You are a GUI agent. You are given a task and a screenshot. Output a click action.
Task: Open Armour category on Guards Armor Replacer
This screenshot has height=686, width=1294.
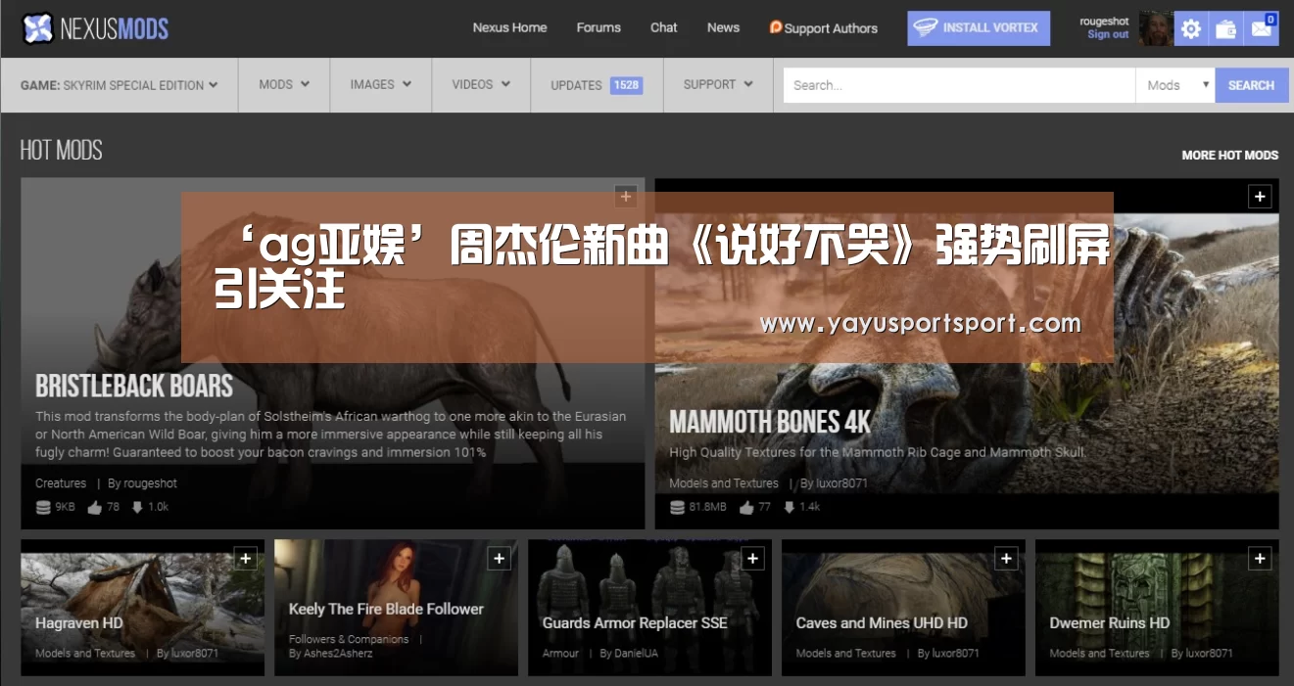tap(560, 654)
